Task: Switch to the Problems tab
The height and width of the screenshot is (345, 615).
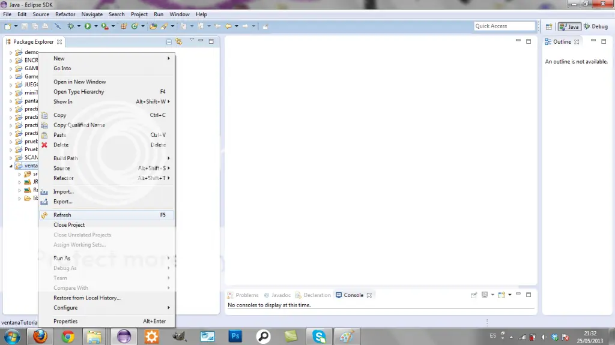Action: [x=243, y=295]
